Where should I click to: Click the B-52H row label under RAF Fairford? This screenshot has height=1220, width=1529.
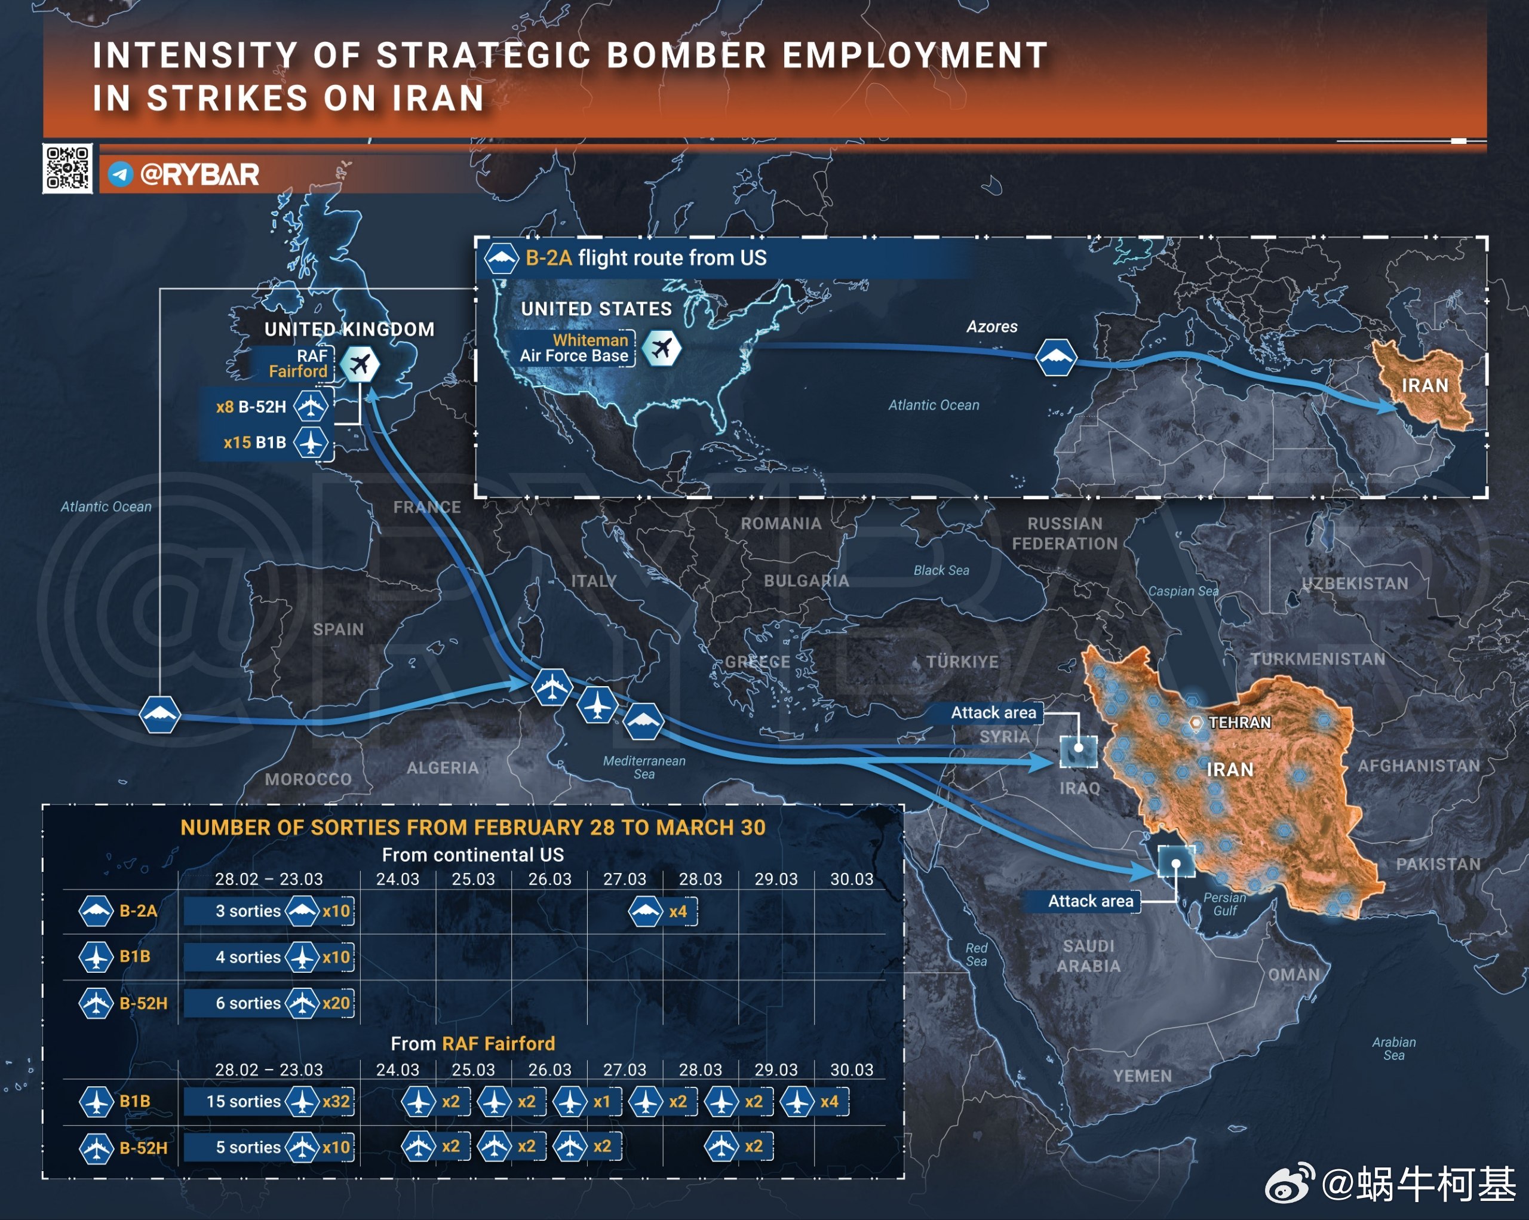pos(143,1148)
